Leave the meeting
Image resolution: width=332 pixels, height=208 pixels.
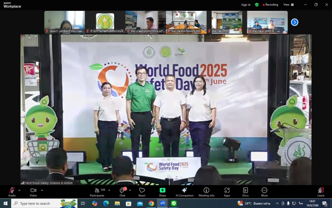[321, 192]
